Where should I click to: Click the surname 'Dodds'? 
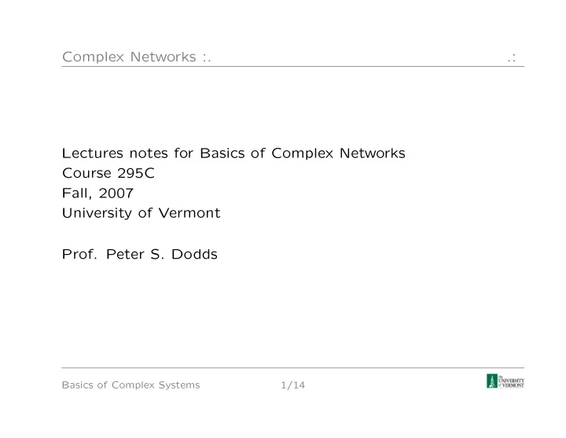194,254
